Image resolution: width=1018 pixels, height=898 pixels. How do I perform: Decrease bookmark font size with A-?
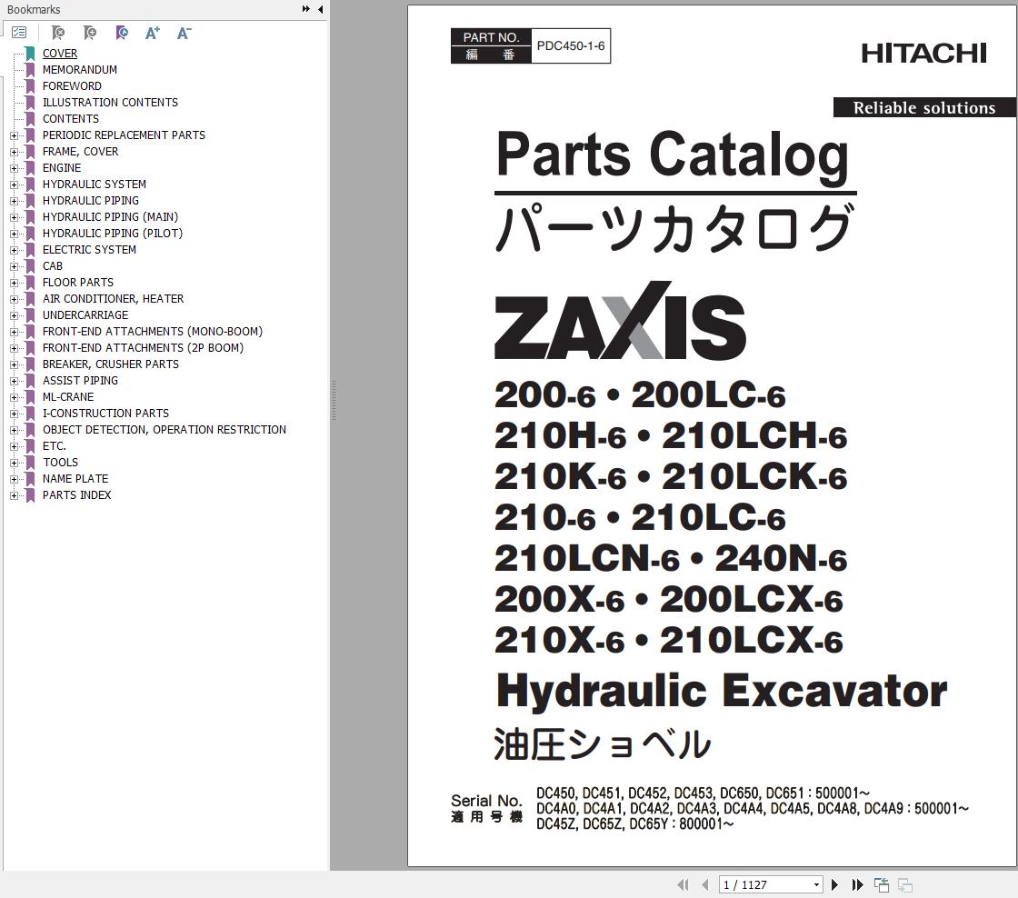[185, 33]
